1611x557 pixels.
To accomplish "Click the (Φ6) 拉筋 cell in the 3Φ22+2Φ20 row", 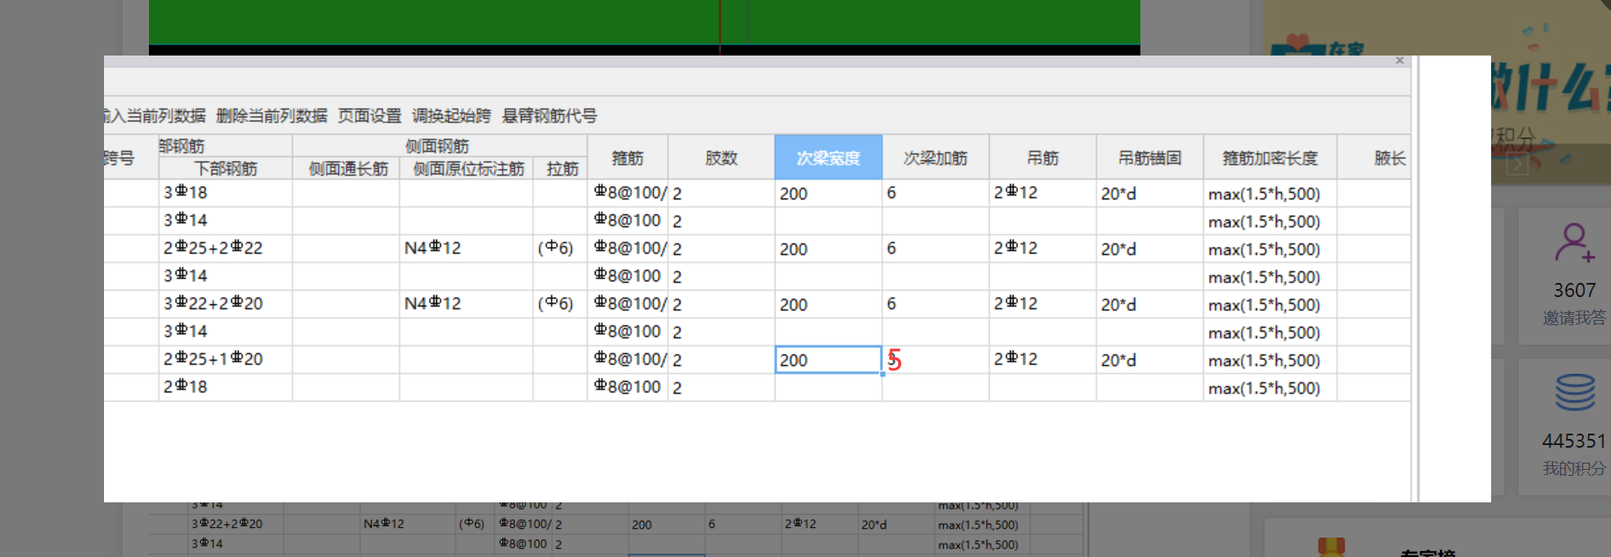I will (561, 304).
